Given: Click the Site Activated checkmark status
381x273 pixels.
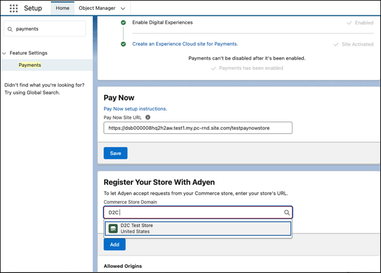Looking at the screenshot, I should coord(354,44).
